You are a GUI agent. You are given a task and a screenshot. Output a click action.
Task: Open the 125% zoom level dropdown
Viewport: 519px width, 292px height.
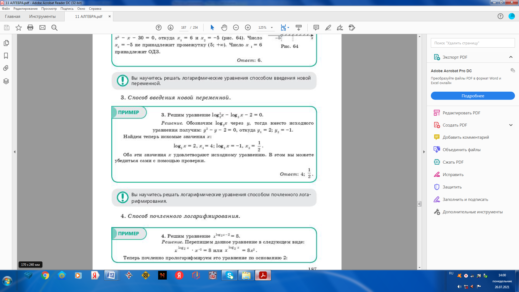(x=272, y=28)
